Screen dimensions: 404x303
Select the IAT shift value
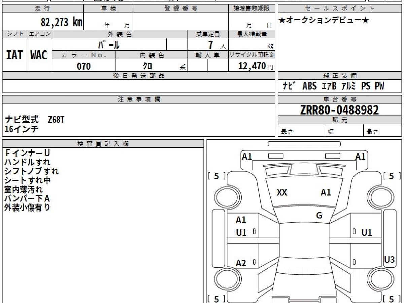coord(14,55)
